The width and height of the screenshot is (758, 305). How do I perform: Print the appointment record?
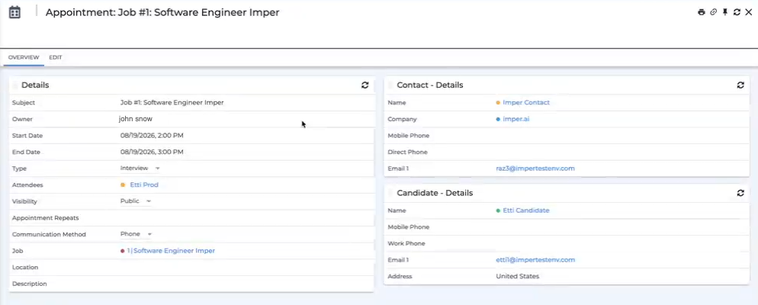(702, 12)
